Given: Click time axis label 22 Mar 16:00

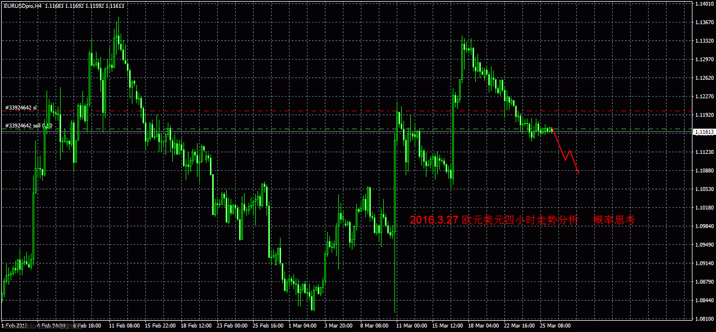Looking at the screenshot, I should tap(520, 325).
